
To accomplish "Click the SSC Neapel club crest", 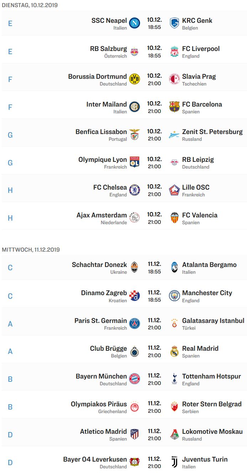I will coord(134,23).
